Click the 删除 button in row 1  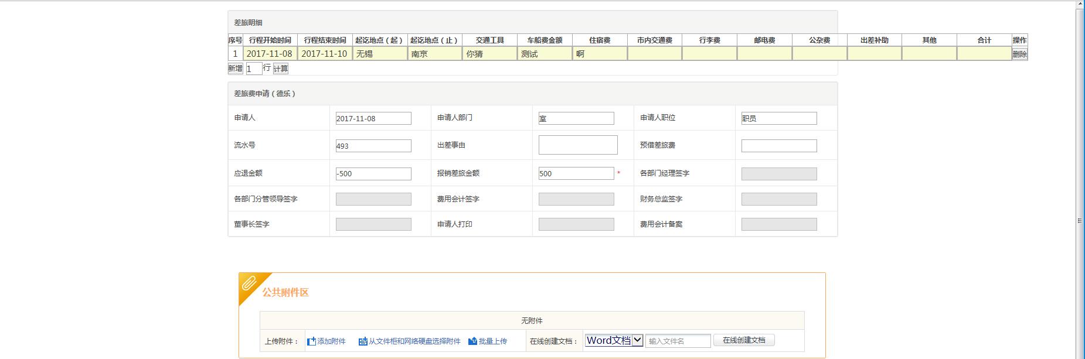pyautogui.click(x=1019, y=54)
